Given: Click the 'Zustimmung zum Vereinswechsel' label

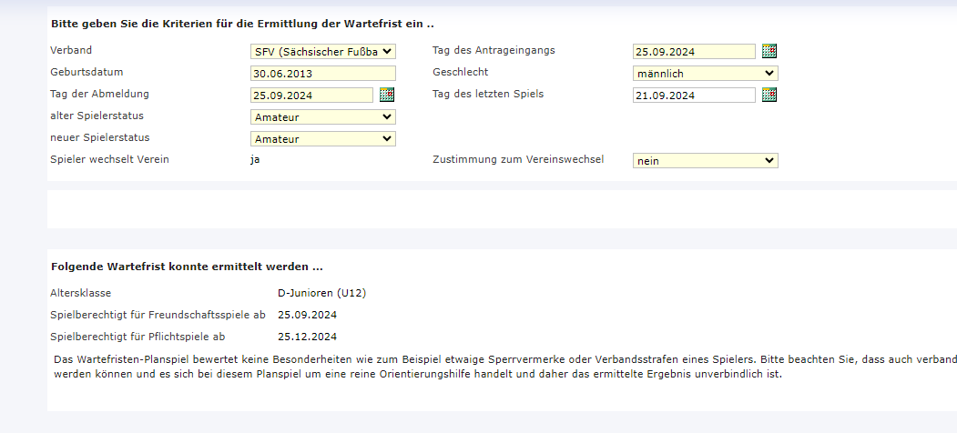Looking at the screenshot, I should point(518,160).
